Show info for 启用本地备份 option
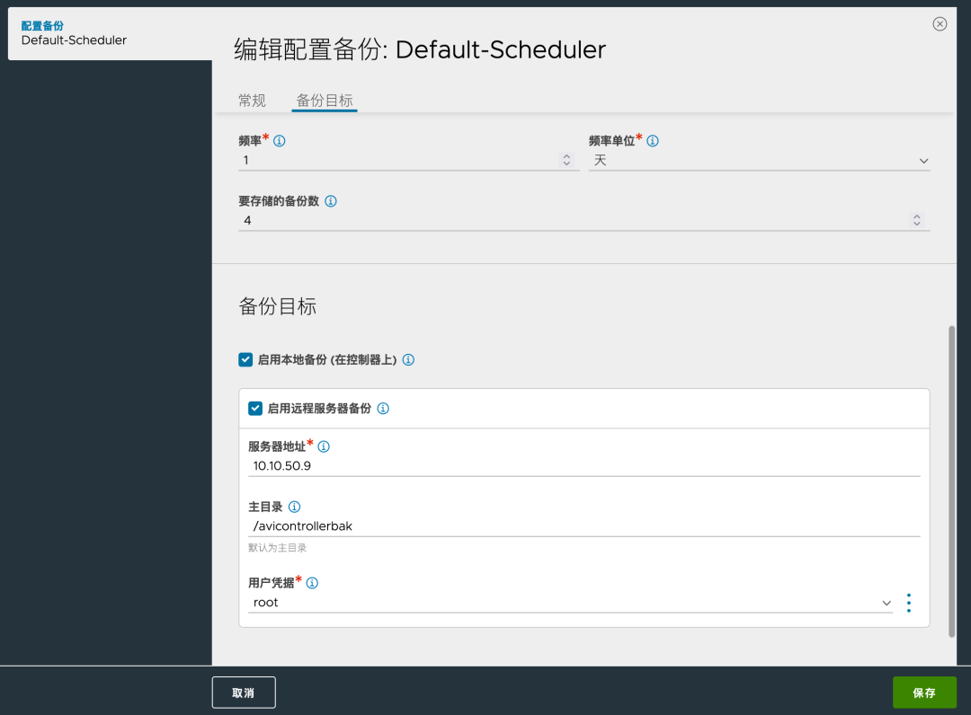 [x=409, y=360]
